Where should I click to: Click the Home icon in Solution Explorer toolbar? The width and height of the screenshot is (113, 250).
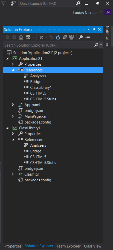click(21, 37)
